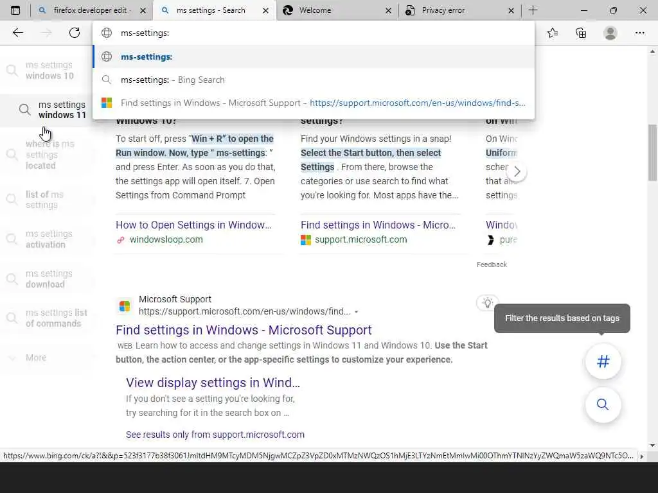The width and height of the screenshot is (658, 493).
Task: Click the scrollbar up arrow
Action: 652,51
